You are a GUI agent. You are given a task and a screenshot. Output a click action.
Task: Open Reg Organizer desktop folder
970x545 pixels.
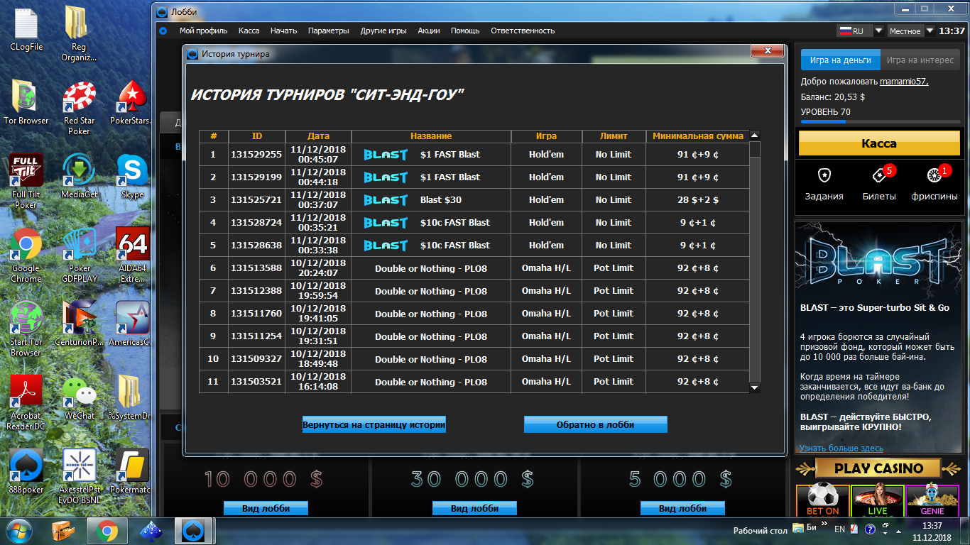point(79,34)
